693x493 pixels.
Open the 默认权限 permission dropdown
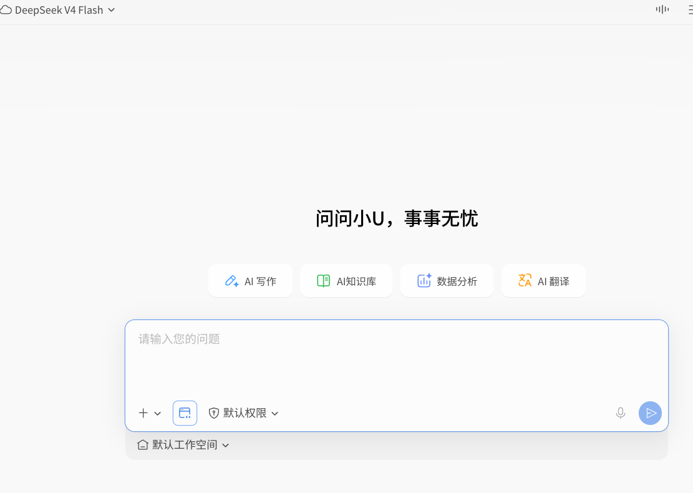[x=243, y=413]
